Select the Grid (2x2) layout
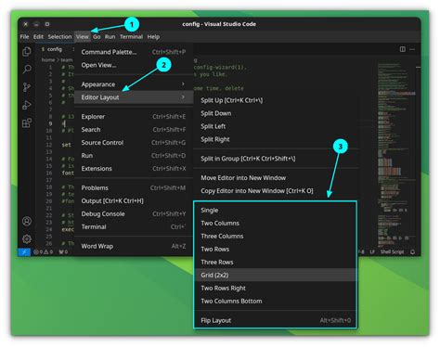The width and height of the screenshot is (440, 347). click(275, 275)
